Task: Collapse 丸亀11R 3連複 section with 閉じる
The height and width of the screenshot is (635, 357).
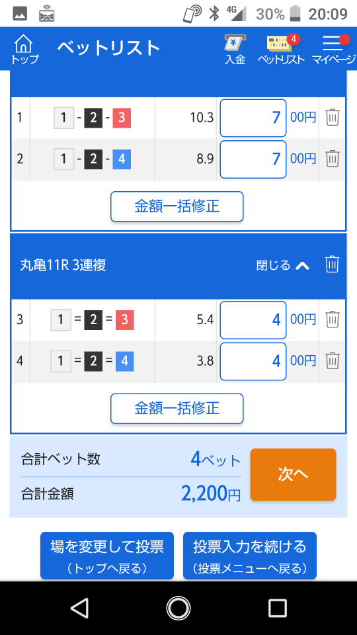Action: coord(283,265)
